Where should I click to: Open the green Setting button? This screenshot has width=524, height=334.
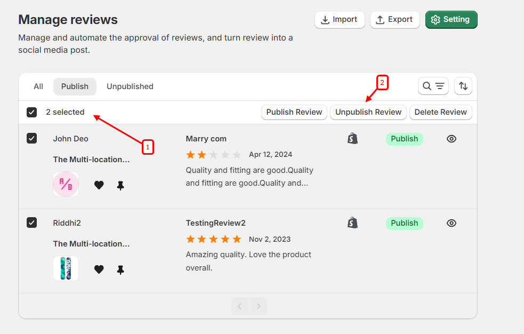(451, 20)
